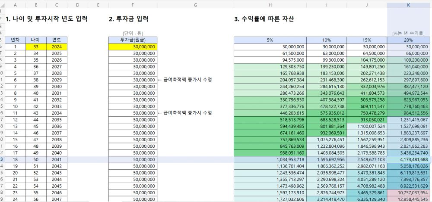Viewport: 432px width, 202px height.
Task: Click the yellow age cell 33
Action: [36, 47]
